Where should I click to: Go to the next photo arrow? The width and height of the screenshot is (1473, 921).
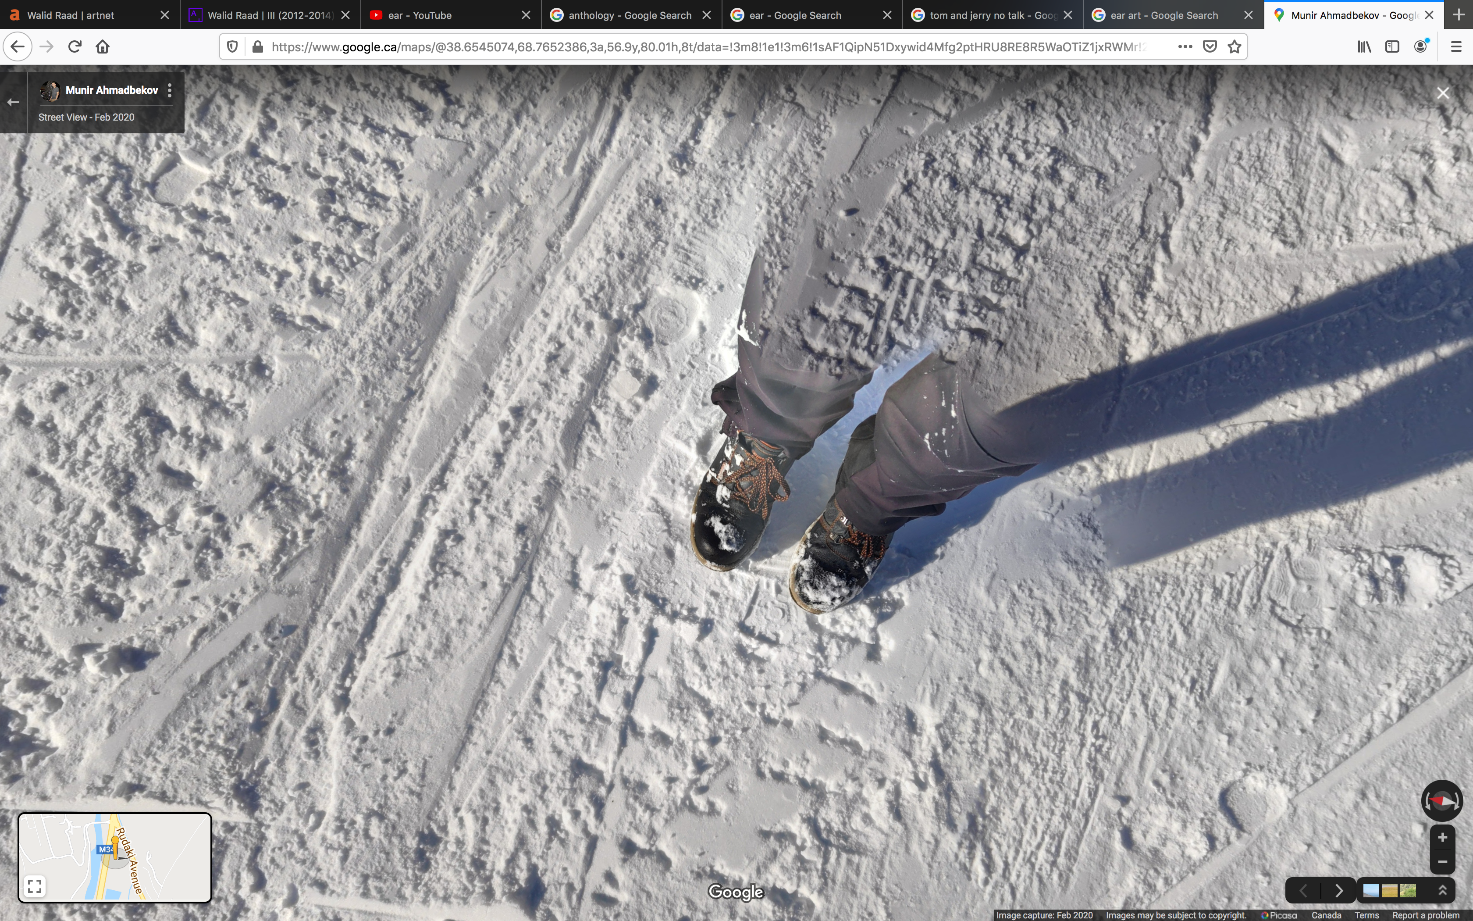tap(1338, 891)
